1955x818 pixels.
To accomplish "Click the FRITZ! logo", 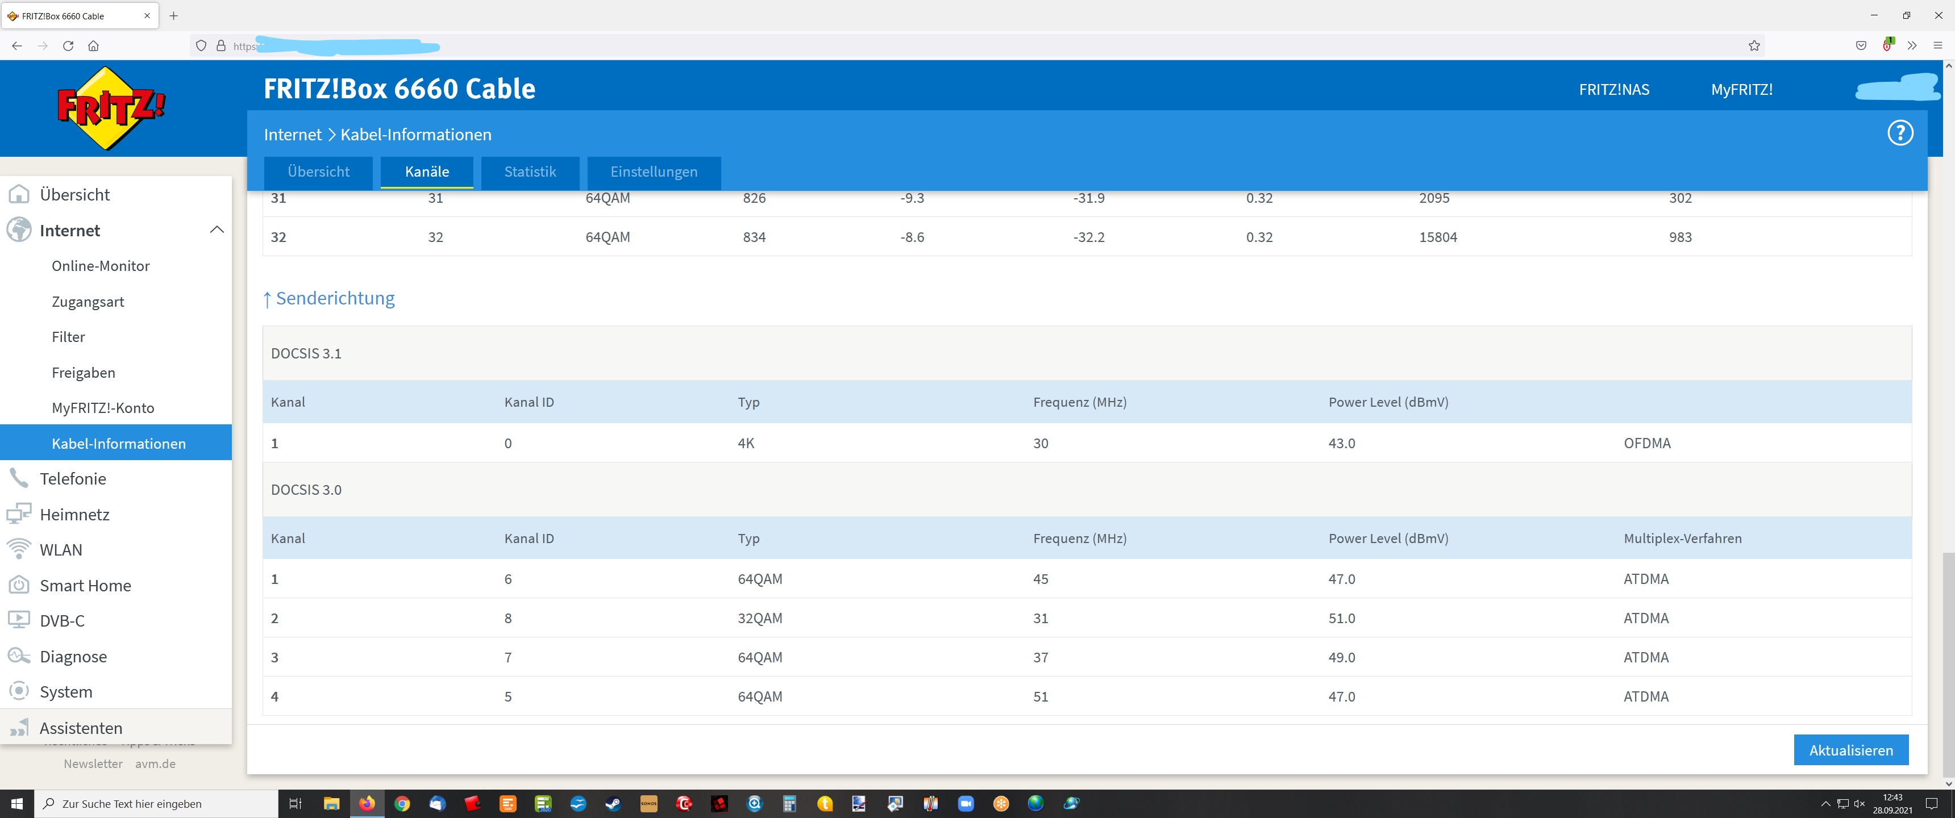I will 111,108.
